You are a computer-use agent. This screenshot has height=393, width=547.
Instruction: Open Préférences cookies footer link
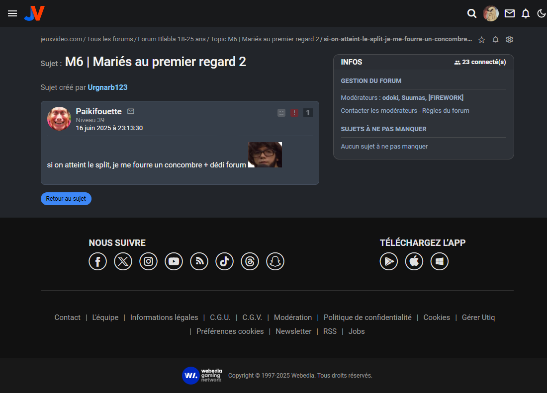coord(230,331)
